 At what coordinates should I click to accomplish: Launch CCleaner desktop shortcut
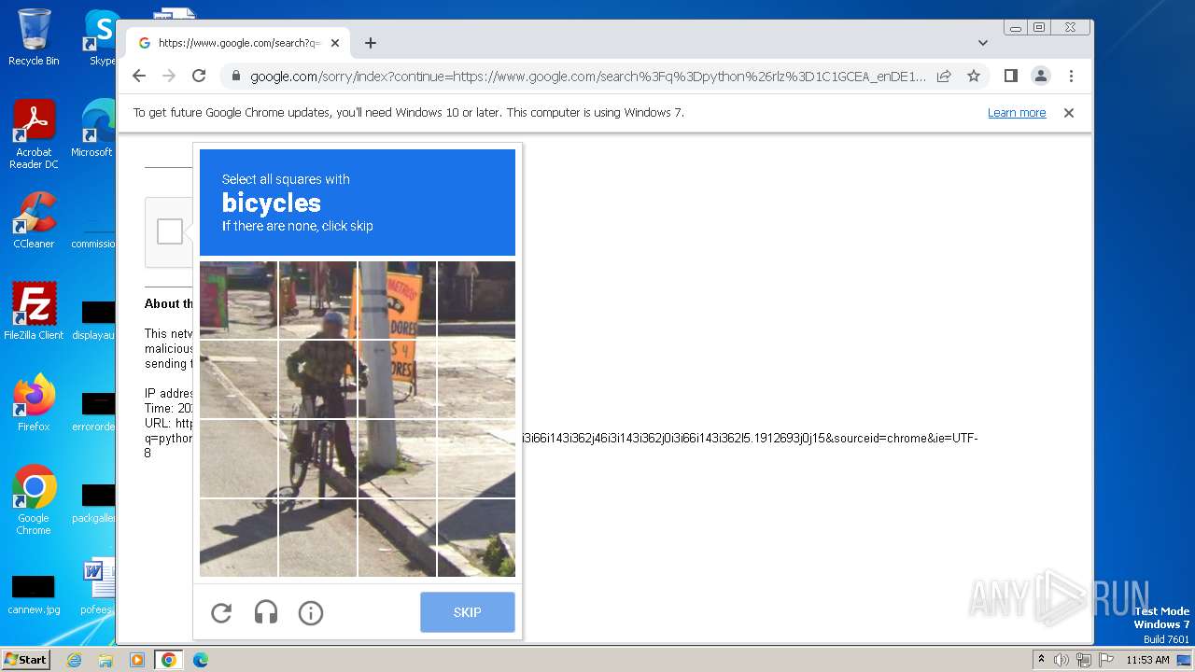[x=34, y=221]
